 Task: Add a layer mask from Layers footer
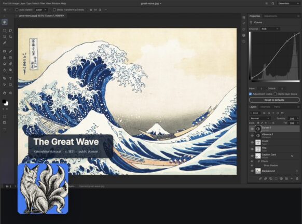coord(276,178)
